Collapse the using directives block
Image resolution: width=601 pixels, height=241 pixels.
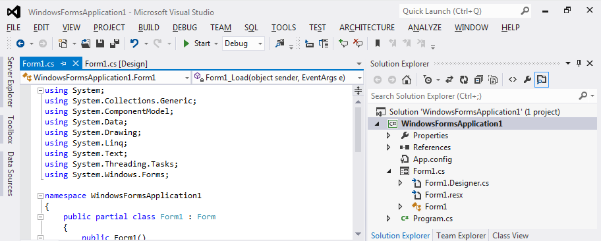pyautogui.click(x=40, y=91)
